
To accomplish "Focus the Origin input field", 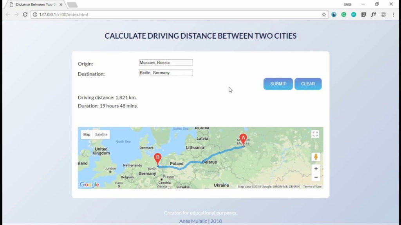I will [166, 62].
